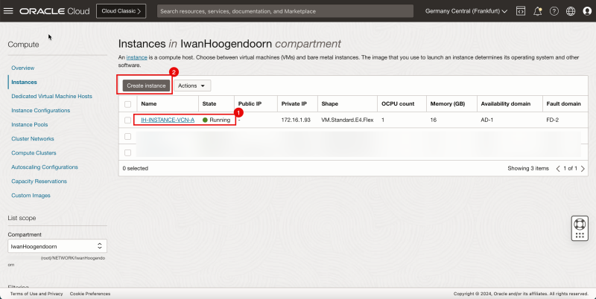Open the user profile avatar
This screenshot has height=299, width=596.
pyautogui.click(x=586, y=11)
